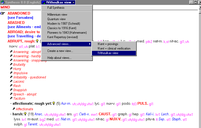The image size is (201, 128).
Task: Follow the (see Forsaken) cross-reference
Action: (x=20, y=18)
